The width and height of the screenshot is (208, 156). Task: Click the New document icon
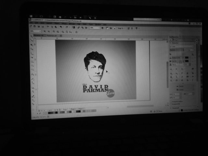(x=31, y=26)
